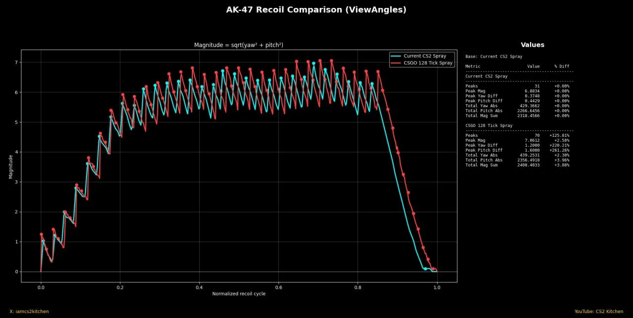Click the 'Base: Current CS2 Spray' line
Image resolution: width=633 pixels, height=318 pixels.
[494, 57]
